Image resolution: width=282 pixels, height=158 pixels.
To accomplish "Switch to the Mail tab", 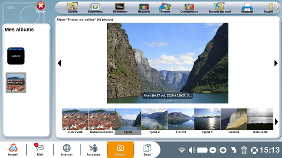I will point(40,150).
